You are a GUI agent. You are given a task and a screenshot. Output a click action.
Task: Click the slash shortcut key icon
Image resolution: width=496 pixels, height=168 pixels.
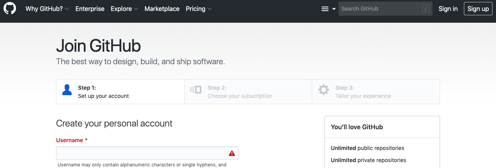pyautogui.click(x=425, y=9)
